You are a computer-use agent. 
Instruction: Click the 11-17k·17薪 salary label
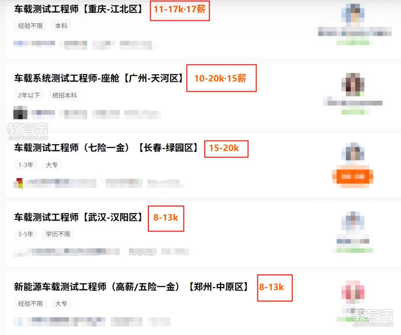[180, 9]
